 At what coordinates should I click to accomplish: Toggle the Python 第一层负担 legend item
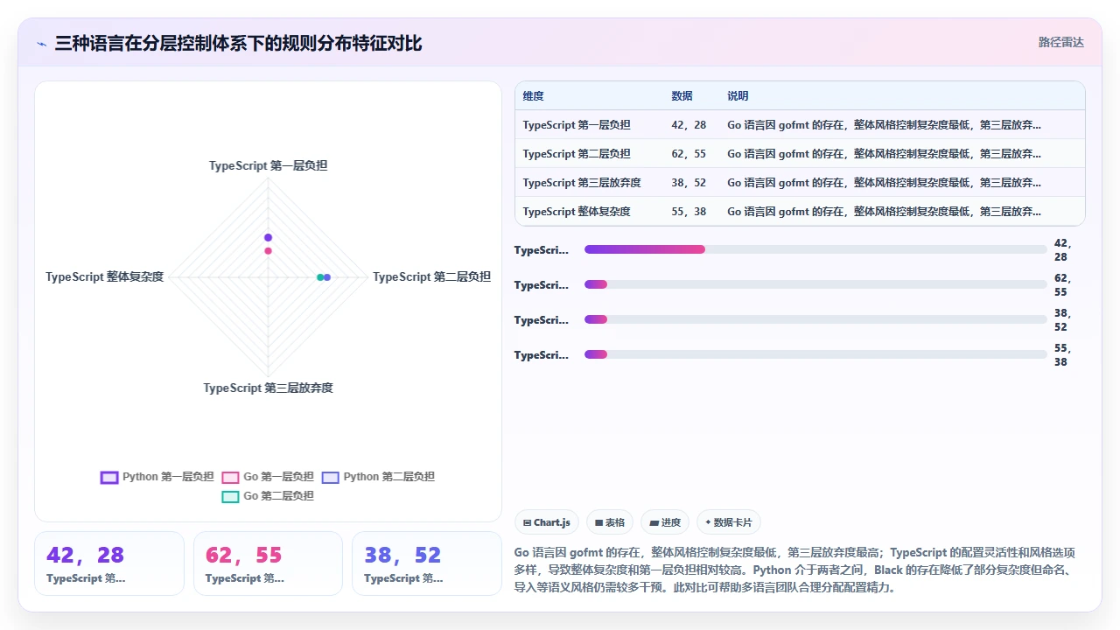(x=157, y=477)
